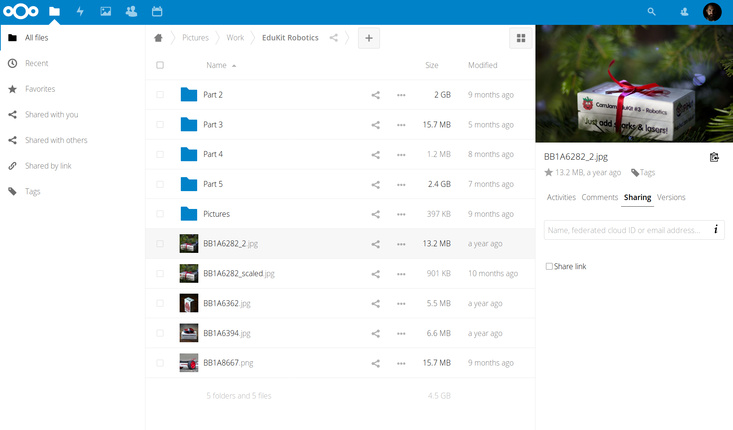Open the Gallery app icon
The width and height of the screenshot is (733, 430).
pos(105,12)
